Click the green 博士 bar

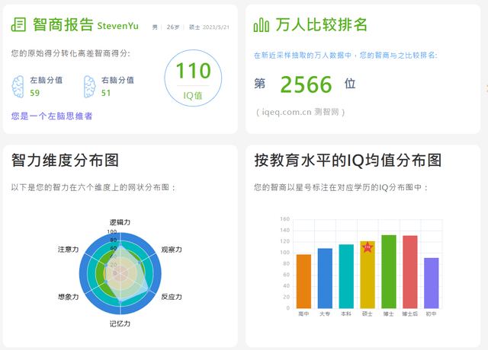389,272
